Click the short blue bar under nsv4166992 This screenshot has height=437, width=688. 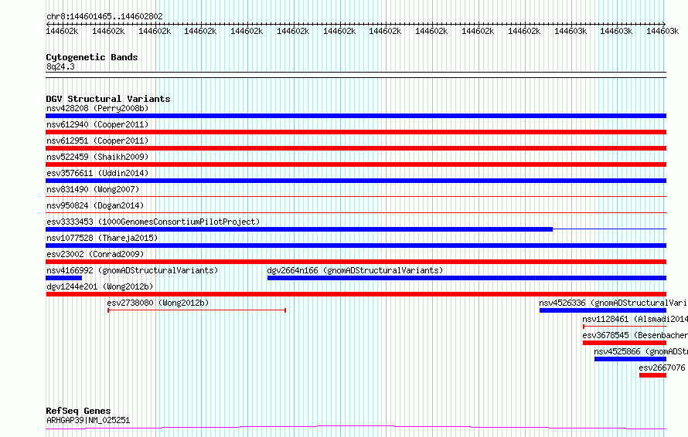pos(63,278)
